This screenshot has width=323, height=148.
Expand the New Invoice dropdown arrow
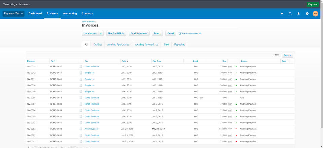pos(101,33)
